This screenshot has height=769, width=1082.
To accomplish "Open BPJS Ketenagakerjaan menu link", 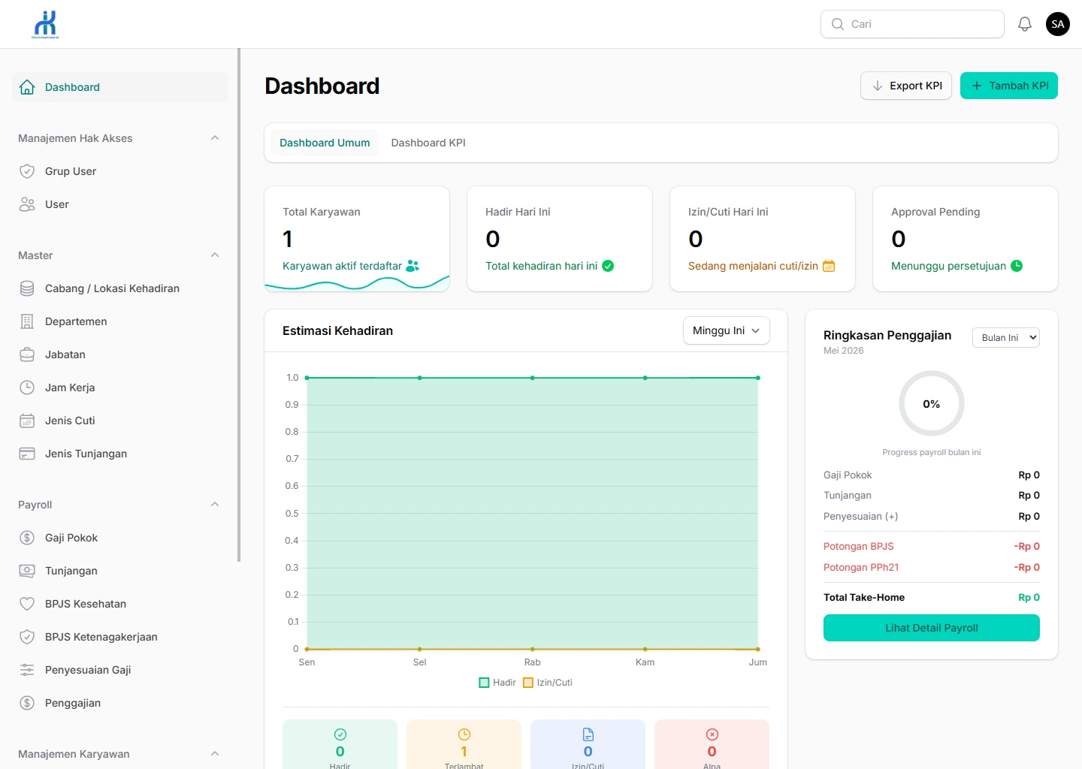I will [120, 637].
